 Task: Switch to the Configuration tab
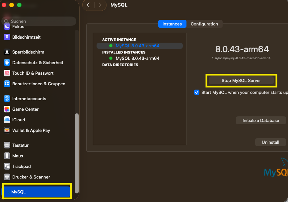click(204, 24)
